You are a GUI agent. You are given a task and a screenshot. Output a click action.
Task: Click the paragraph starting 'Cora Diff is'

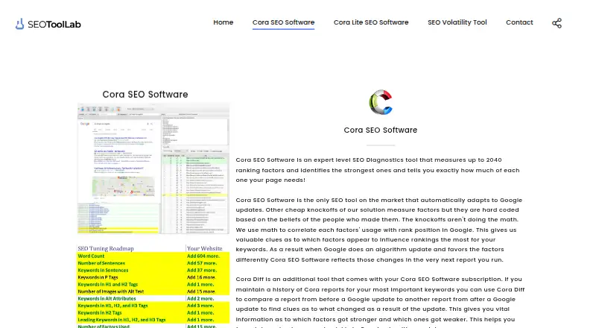380,303
